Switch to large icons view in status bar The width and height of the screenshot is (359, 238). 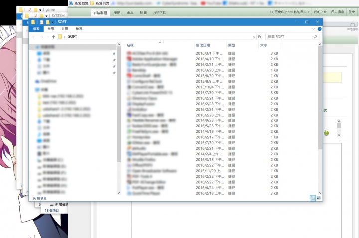(319, 198)
